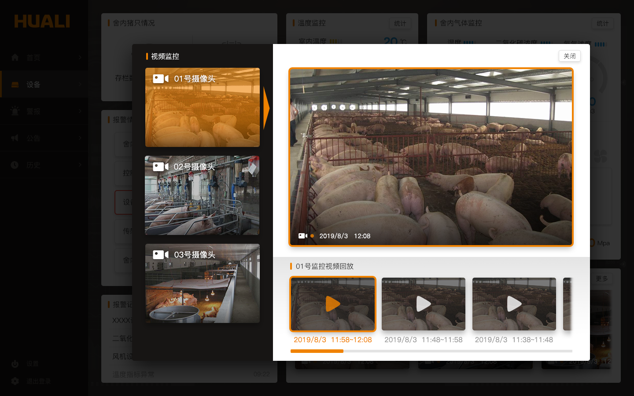634x396 pixels.
Task: Click the camera icon on 03号摄像头
Action: [x=161, y=255]
